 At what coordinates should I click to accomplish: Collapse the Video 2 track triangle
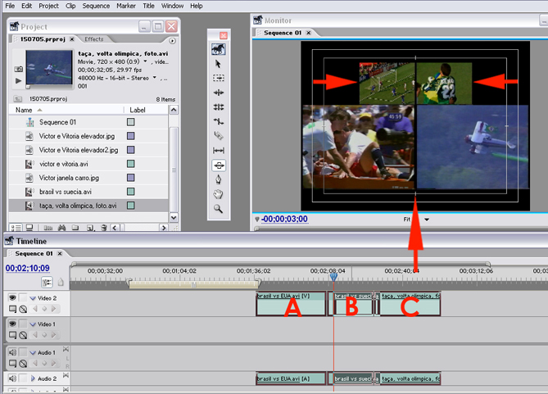click(x=33, y=298)
